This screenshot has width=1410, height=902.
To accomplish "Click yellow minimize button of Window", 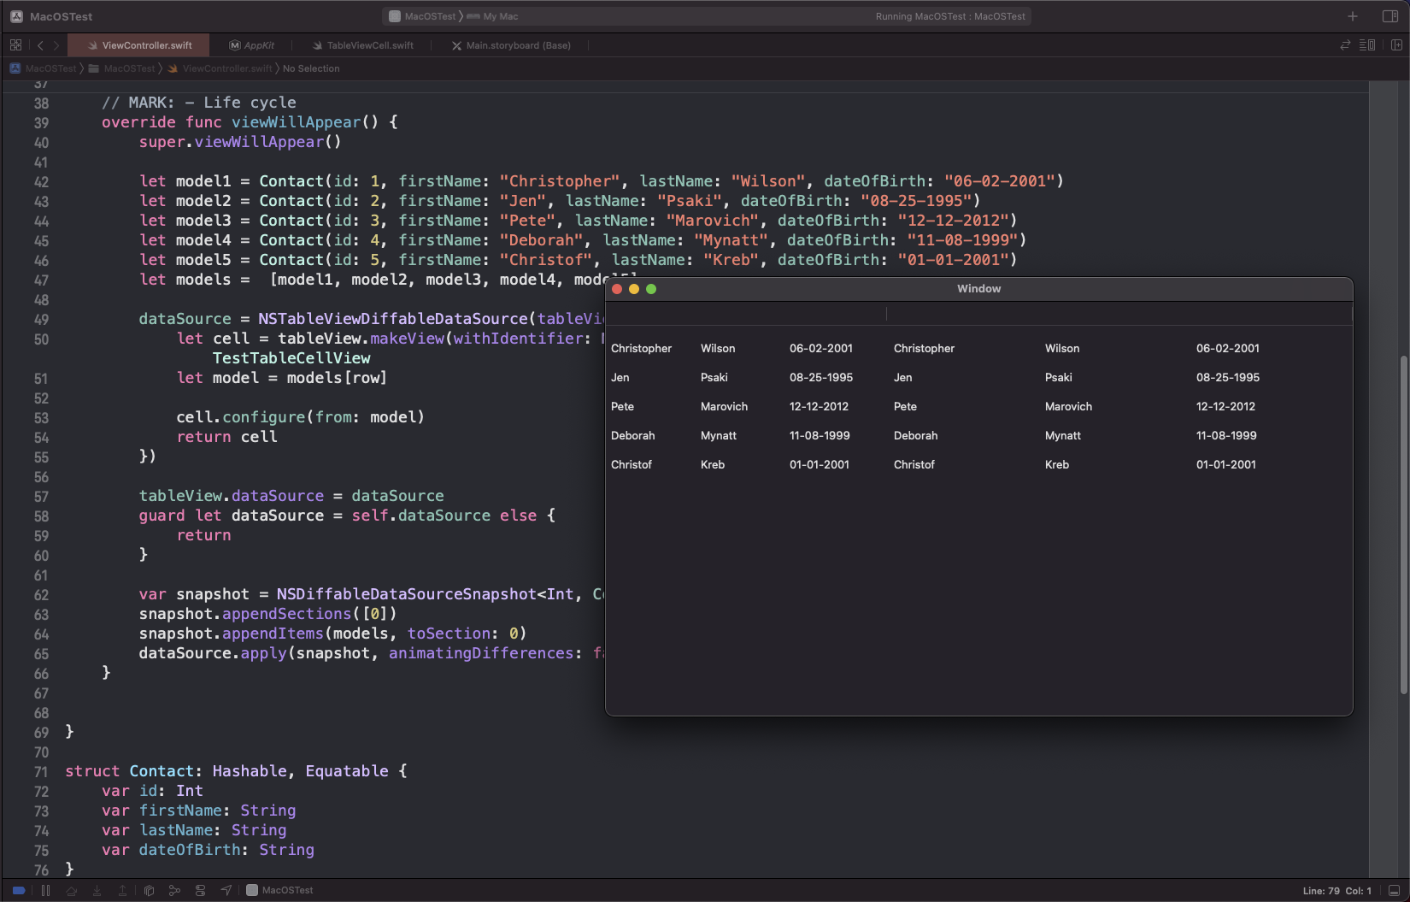I will point(634,289).
